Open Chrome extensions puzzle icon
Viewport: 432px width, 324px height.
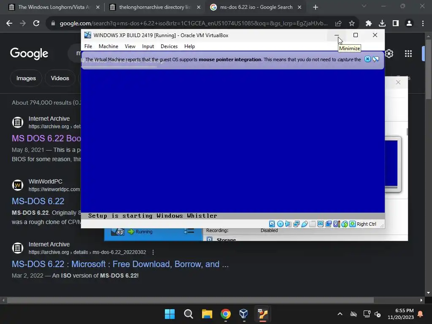[369, 24]
